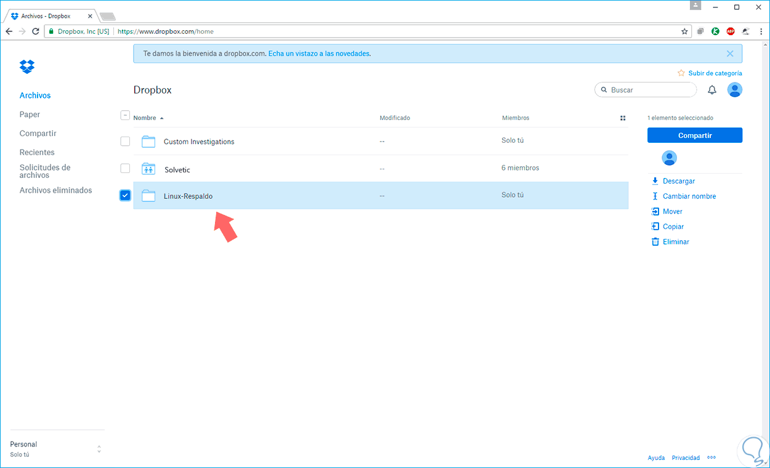Screen dimensions: 770x468
Task: Open the Chrome menu
Action: tap(760, 31)
